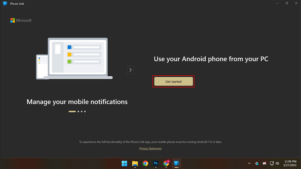Viewport: 301px width, 169px height.
Task: Open Slack from the system tray
Action: pyautogui.click(x=257, y=163)
